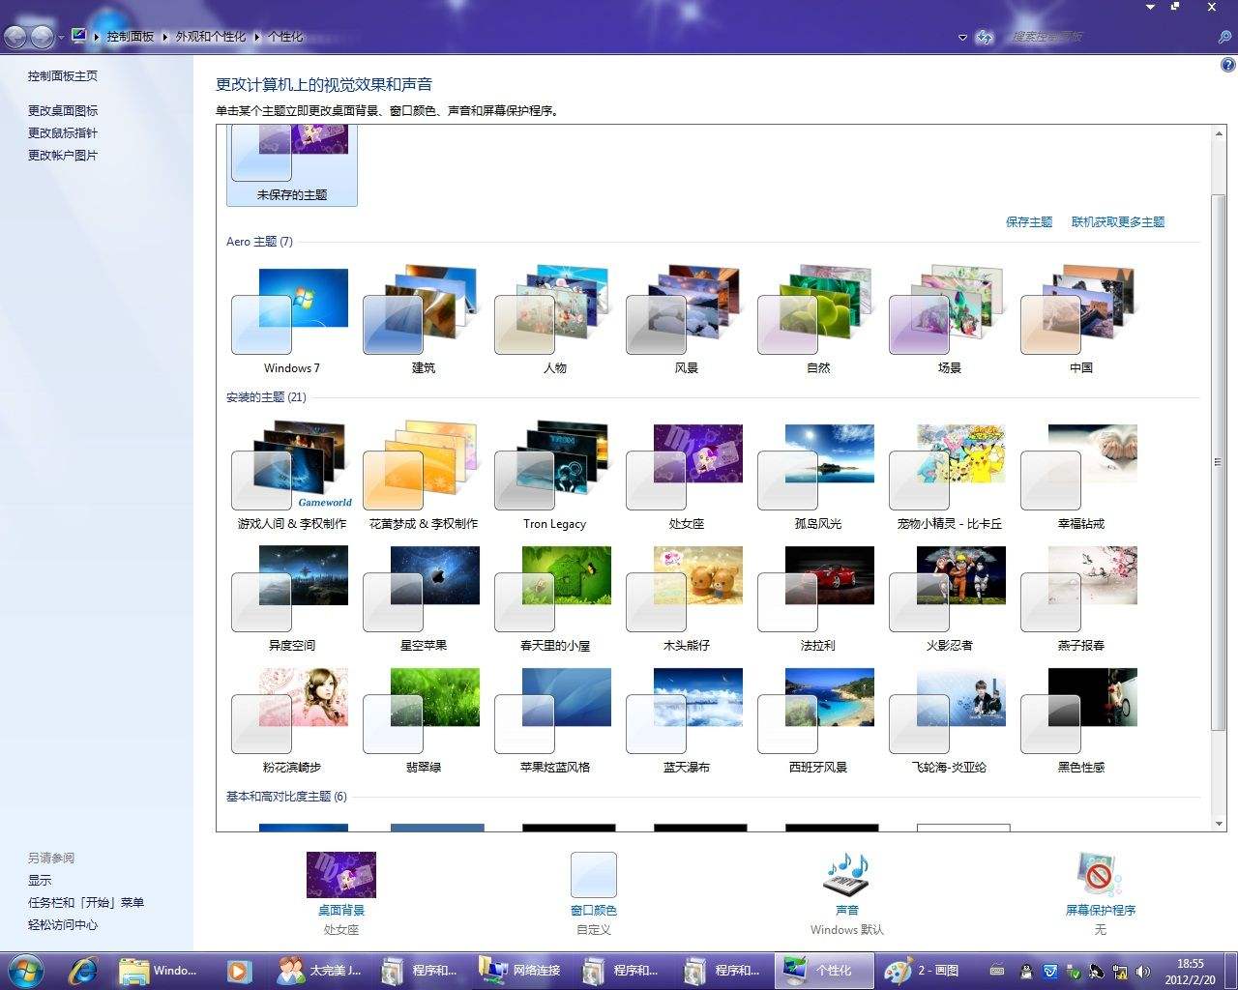Apply the 孤岛风光 theme
The height and width of the screenshot is (990, 1238).
817,476
